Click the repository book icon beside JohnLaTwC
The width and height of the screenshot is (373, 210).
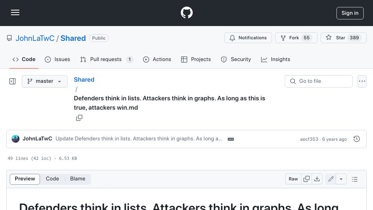(x=9, y=38)
